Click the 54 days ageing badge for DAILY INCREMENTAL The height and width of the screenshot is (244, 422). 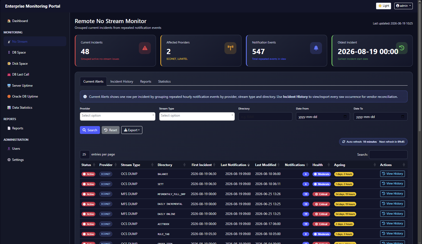click(x=345, y=204)
